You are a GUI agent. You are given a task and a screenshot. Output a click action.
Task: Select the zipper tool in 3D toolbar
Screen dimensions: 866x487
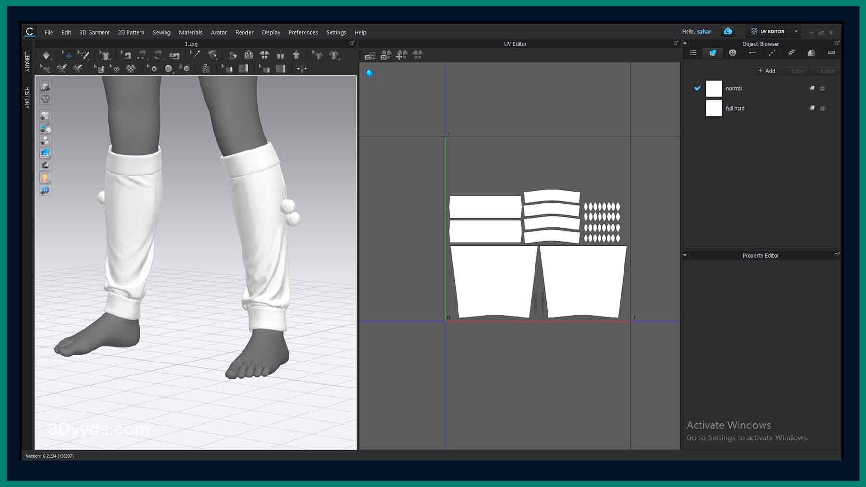205,69
